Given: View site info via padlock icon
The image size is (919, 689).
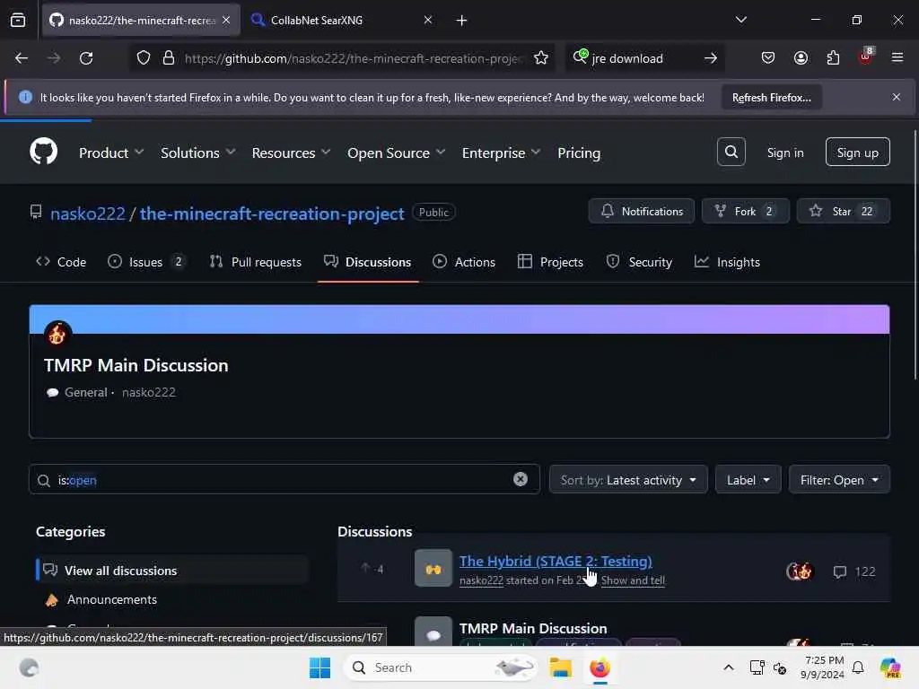Looking at the screenshot, I should pos(168,58).
